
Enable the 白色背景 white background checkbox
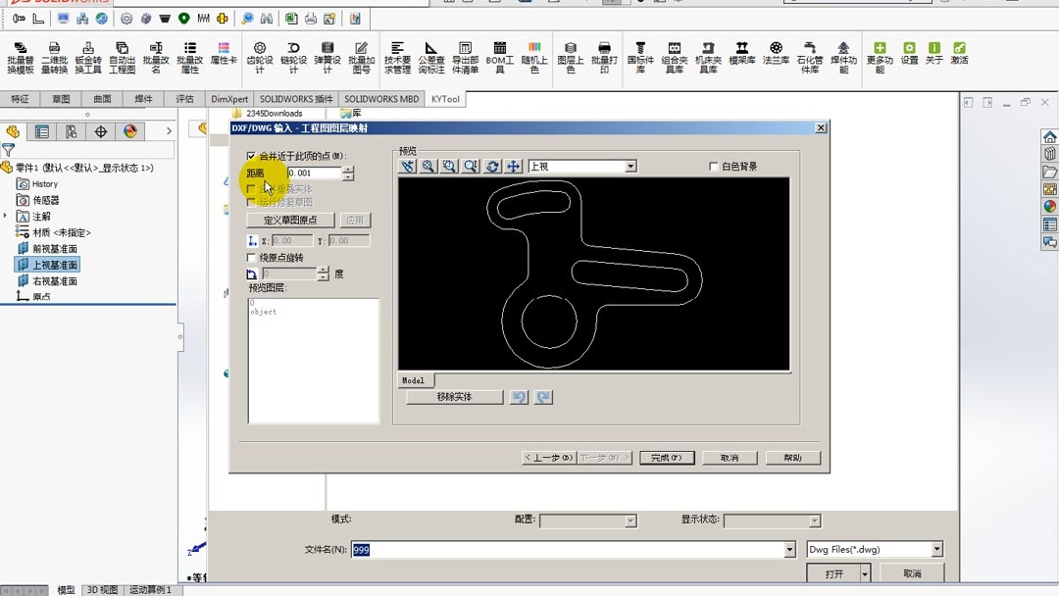pos(712,168)
